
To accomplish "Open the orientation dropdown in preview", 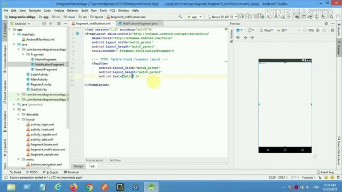I will (251, 30).
